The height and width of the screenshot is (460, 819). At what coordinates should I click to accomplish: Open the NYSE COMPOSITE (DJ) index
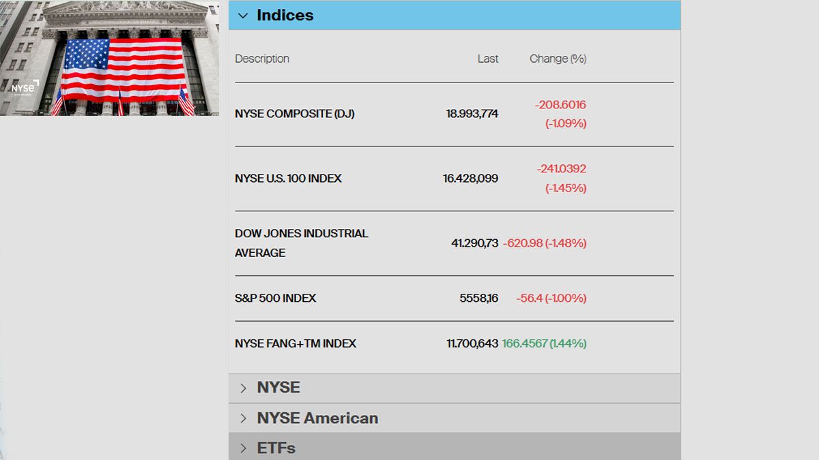tap(295, 114)
